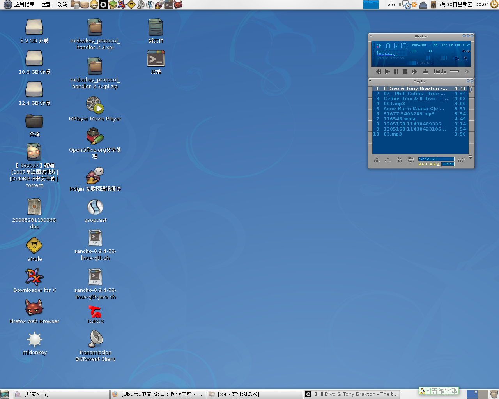Image resolution: width=499 pixels, height=399 pixels.
Task: Open the mail envelope launcher in panel
Action: click(x=84, y=5)
